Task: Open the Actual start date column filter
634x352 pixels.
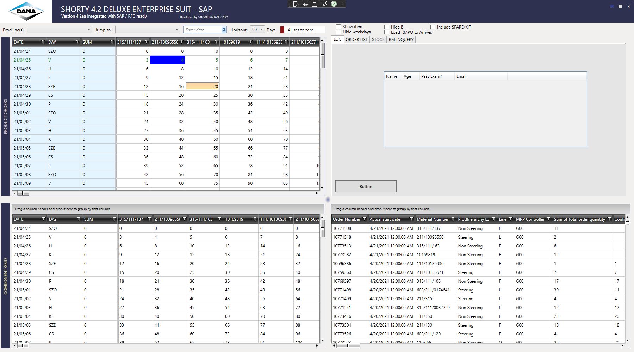Action: tap(411, 219)
